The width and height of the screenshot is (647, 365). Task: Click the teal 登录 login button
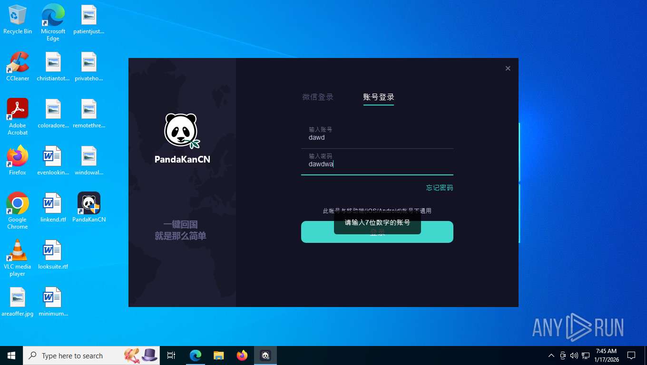[377, 232]
